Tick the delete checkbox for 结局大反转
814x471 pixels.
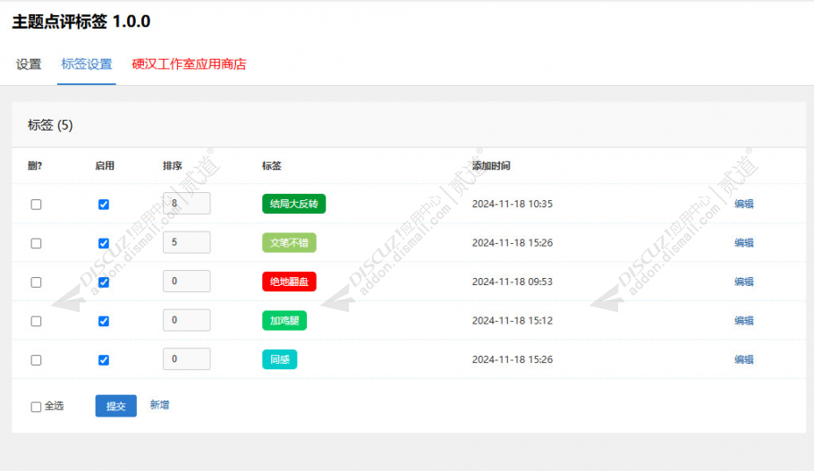pyautogui.click(x=36, y=205)
